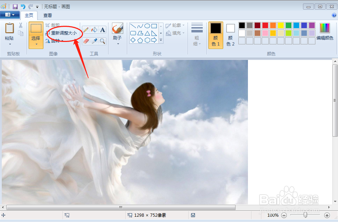The height and width of the screenshot is (222, 338).
Task: Activate the Color 1 selector
Action: (x=216, y=35)
